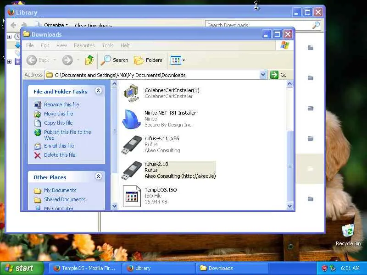Click the Ninite NET 481 Installer name
The height and width of the screenshot is (275, 367).
[170, 113]
